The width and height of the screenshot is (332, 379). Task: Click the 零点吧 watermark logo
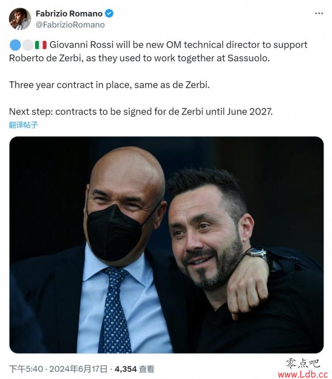click(x=303, y=363)
